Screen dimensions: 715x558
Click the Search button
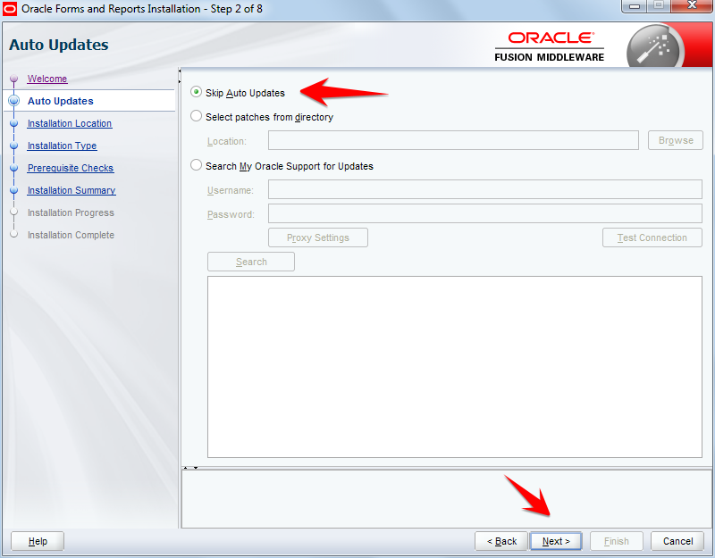(251, 262)
